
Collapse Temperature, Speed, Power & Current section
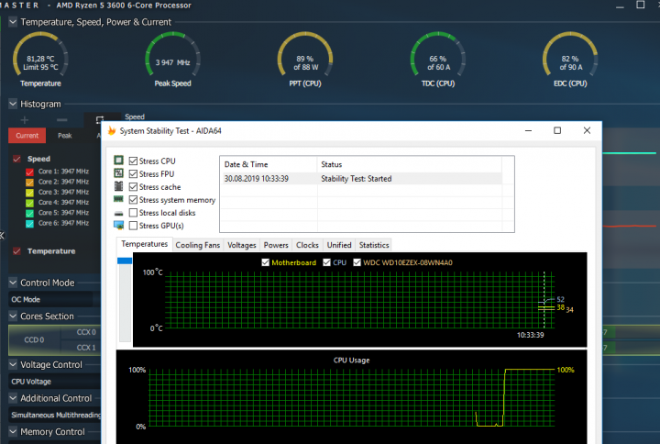[13, 21]
